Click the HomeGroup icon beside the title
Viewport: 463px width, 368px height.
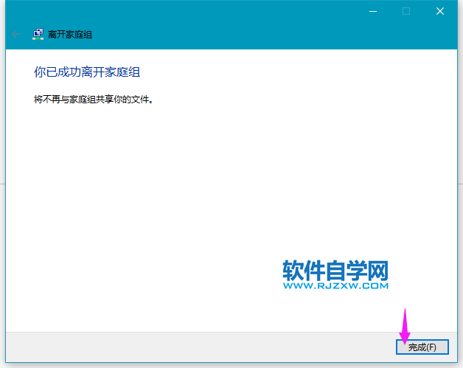coord(38,34)
